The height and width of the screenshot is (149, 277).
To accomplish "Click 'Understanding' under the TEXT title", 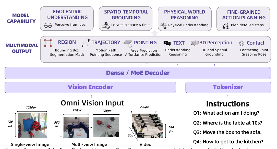I will point(177,50).
